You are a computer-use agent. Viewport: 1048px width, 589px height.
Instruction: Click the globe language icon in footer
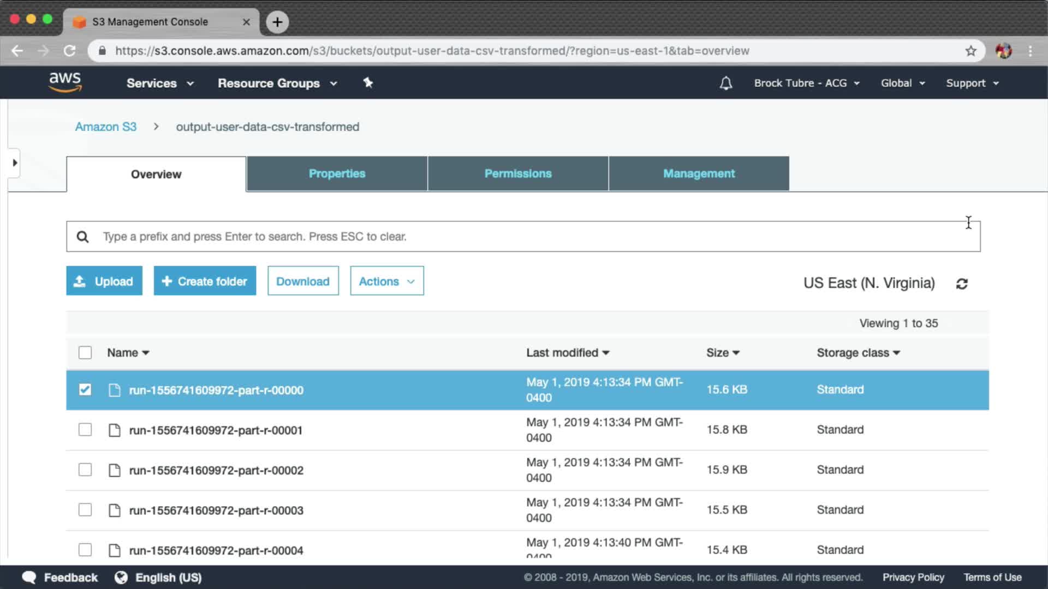tap(121, 577)
